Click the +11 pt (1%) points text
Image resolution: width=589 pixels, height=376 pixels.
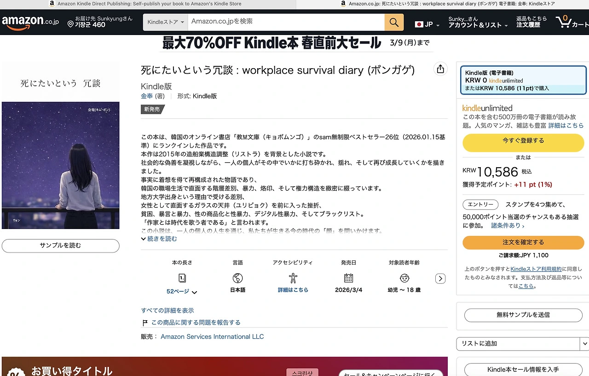point(533,185)
